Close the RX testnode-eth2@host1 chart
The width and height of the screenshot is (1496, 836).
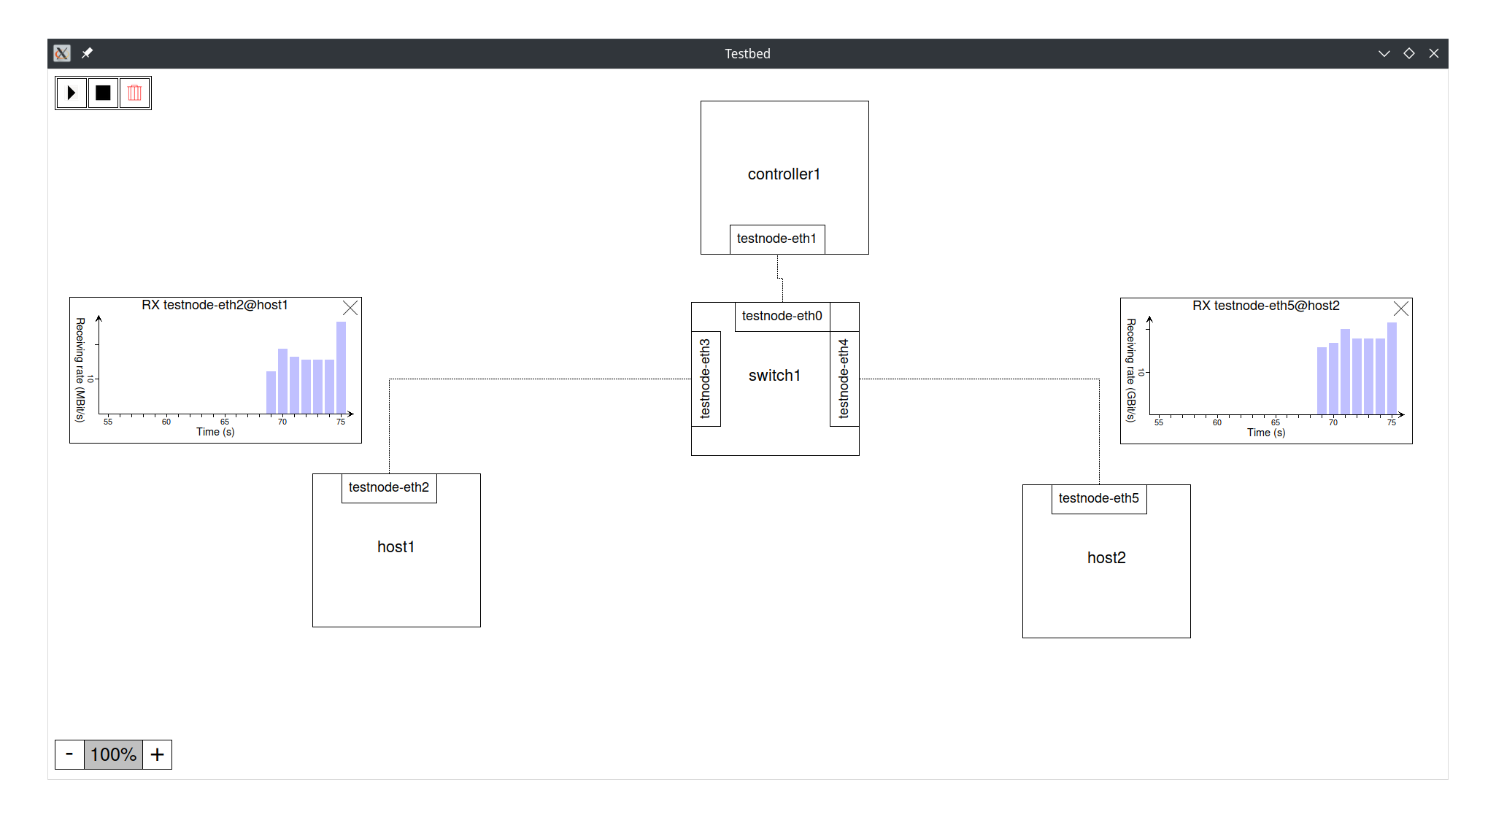pos(350,308)
